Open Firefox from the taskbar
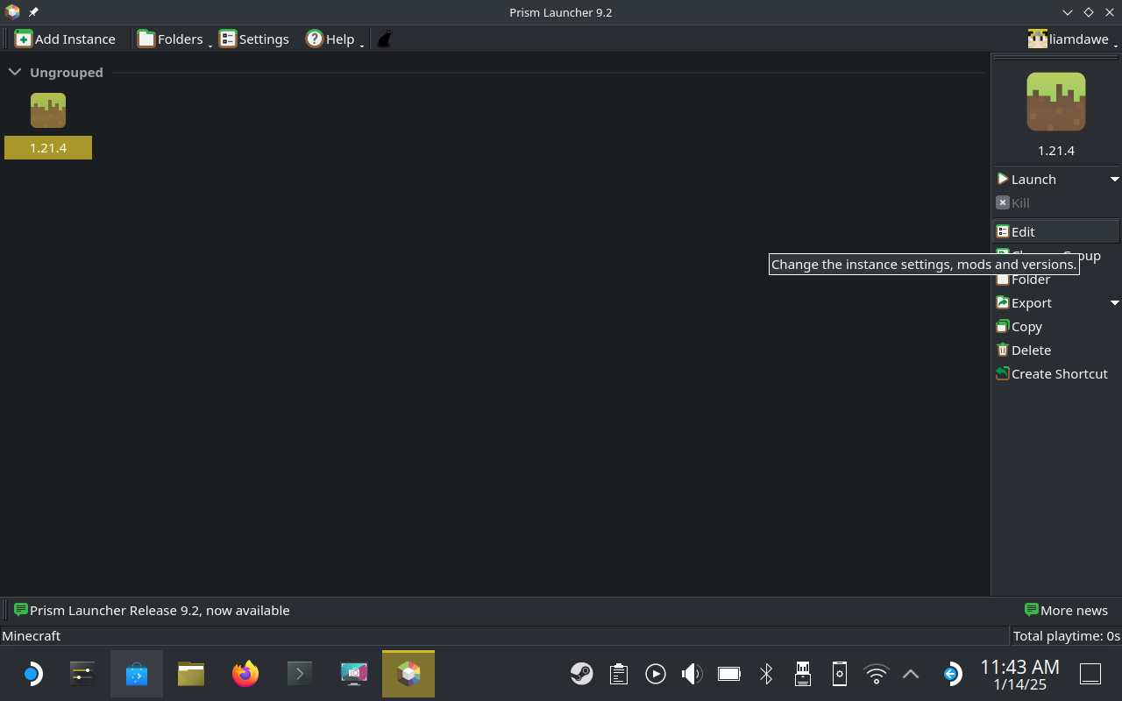Viewport: 1122px width, 701px height. (x=245, y=674)
